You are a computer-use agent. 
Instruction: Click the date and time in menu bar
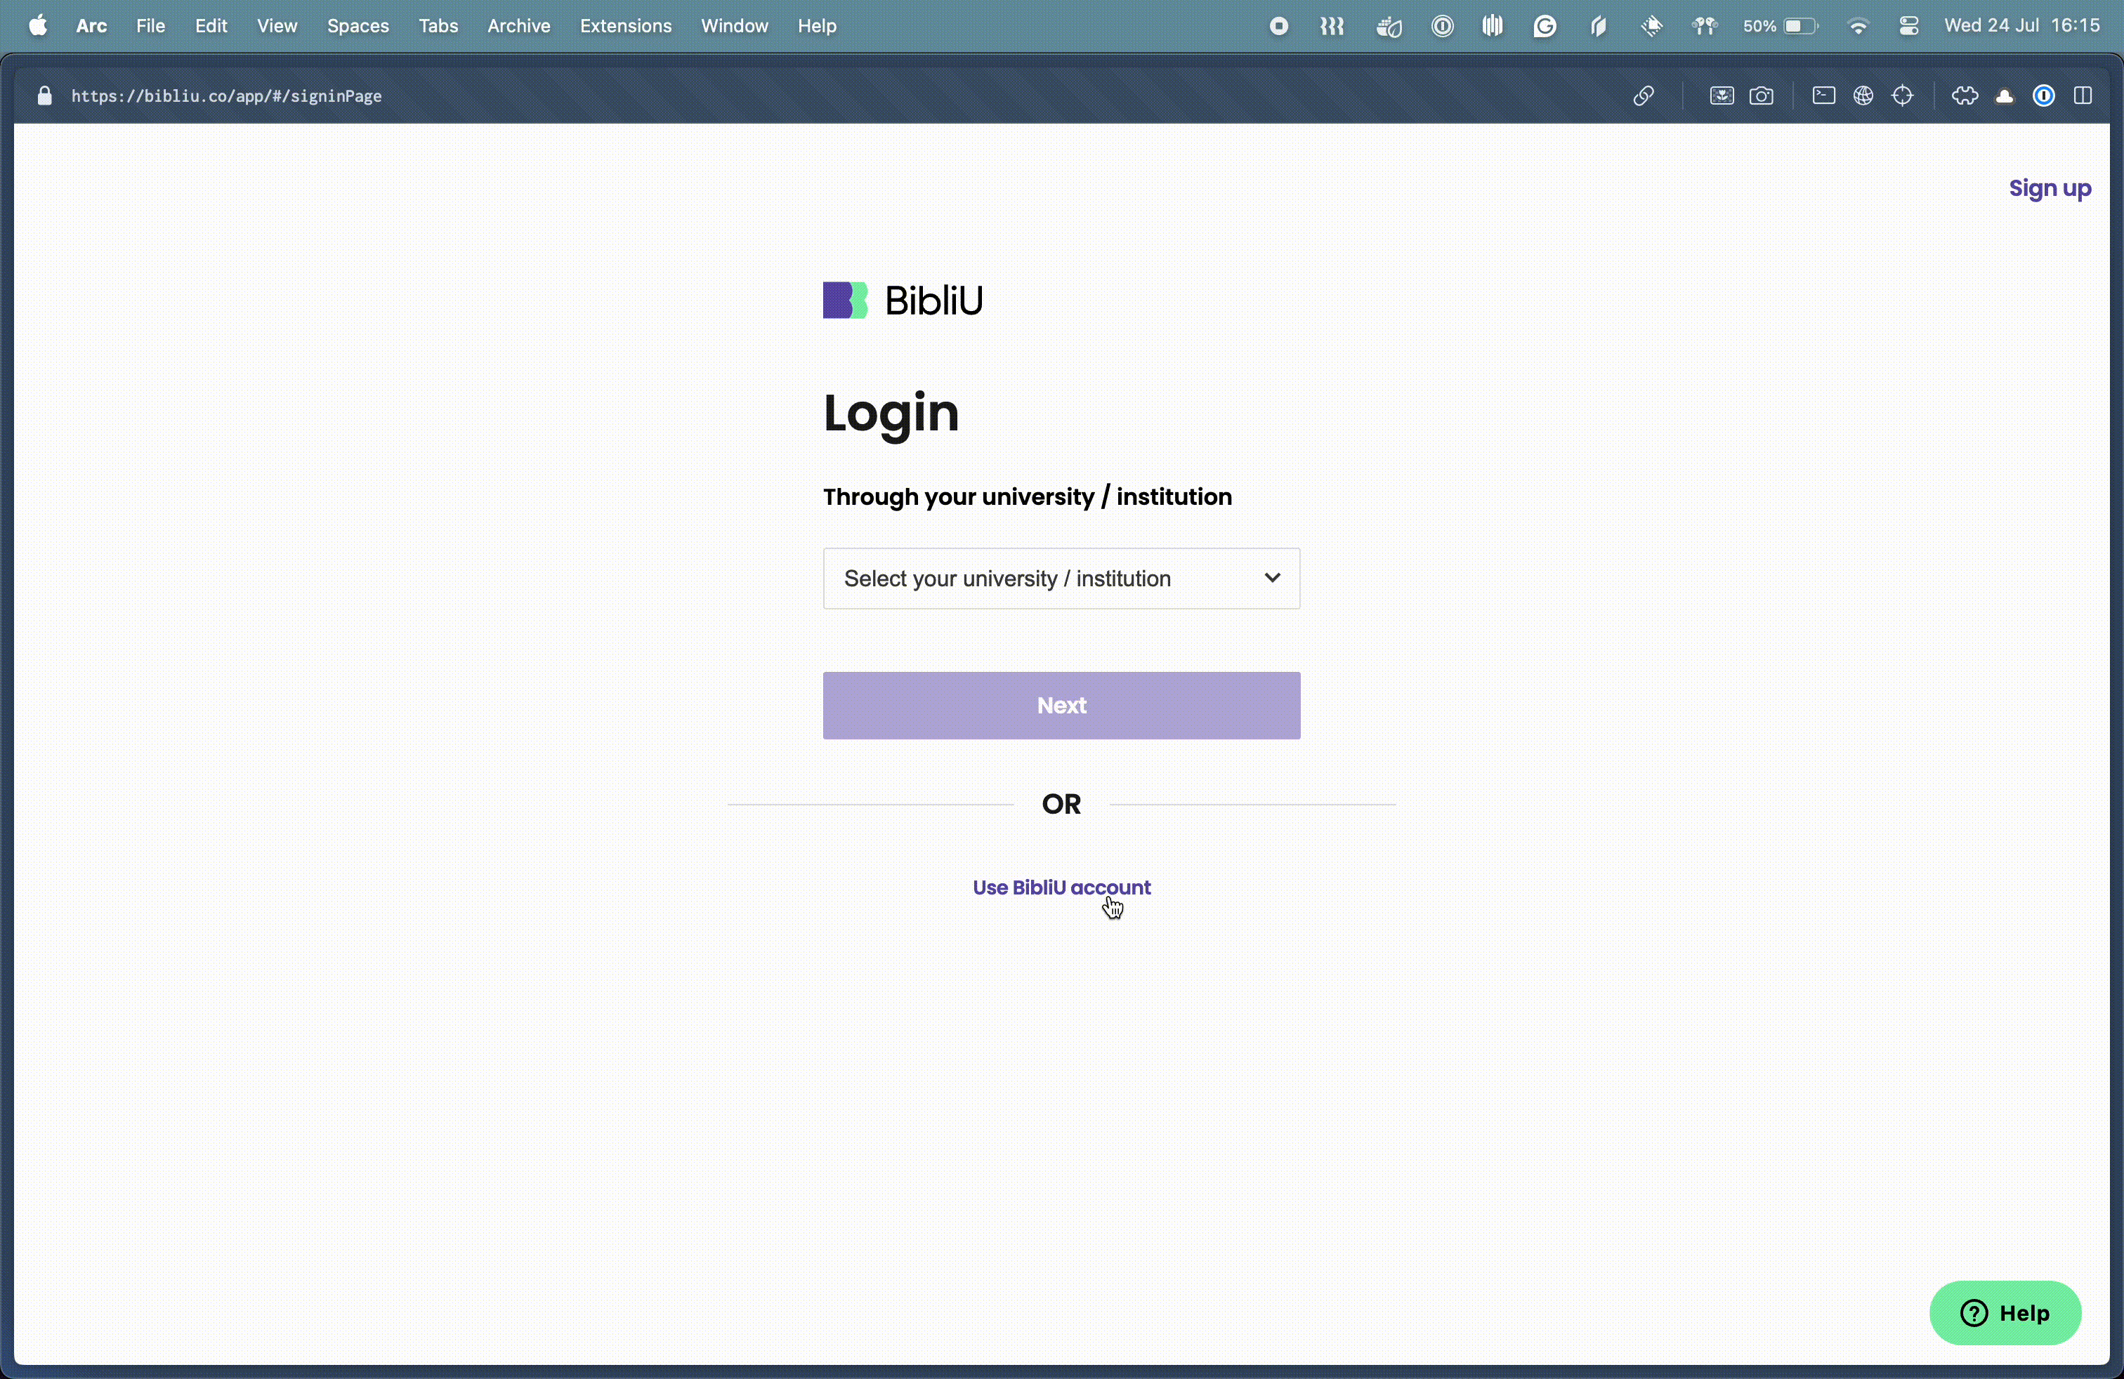[x=2021, y=26]
